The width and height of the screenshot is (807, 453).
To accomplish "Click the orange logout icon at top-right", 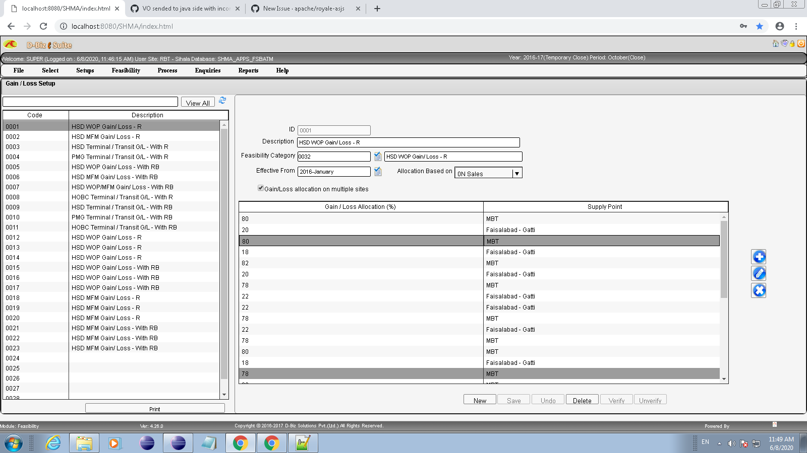I will tap(801, 44).
